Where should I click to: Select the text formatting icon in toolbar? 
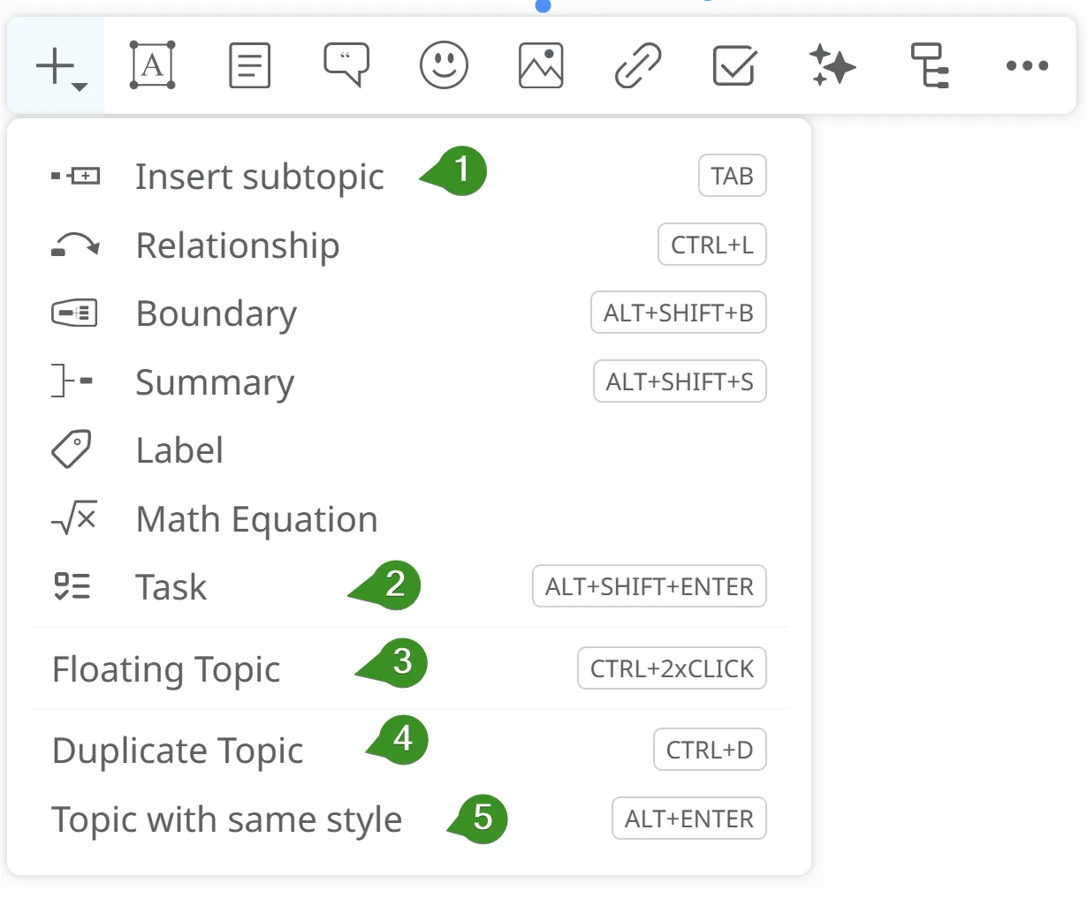click(x=152, y=65)
